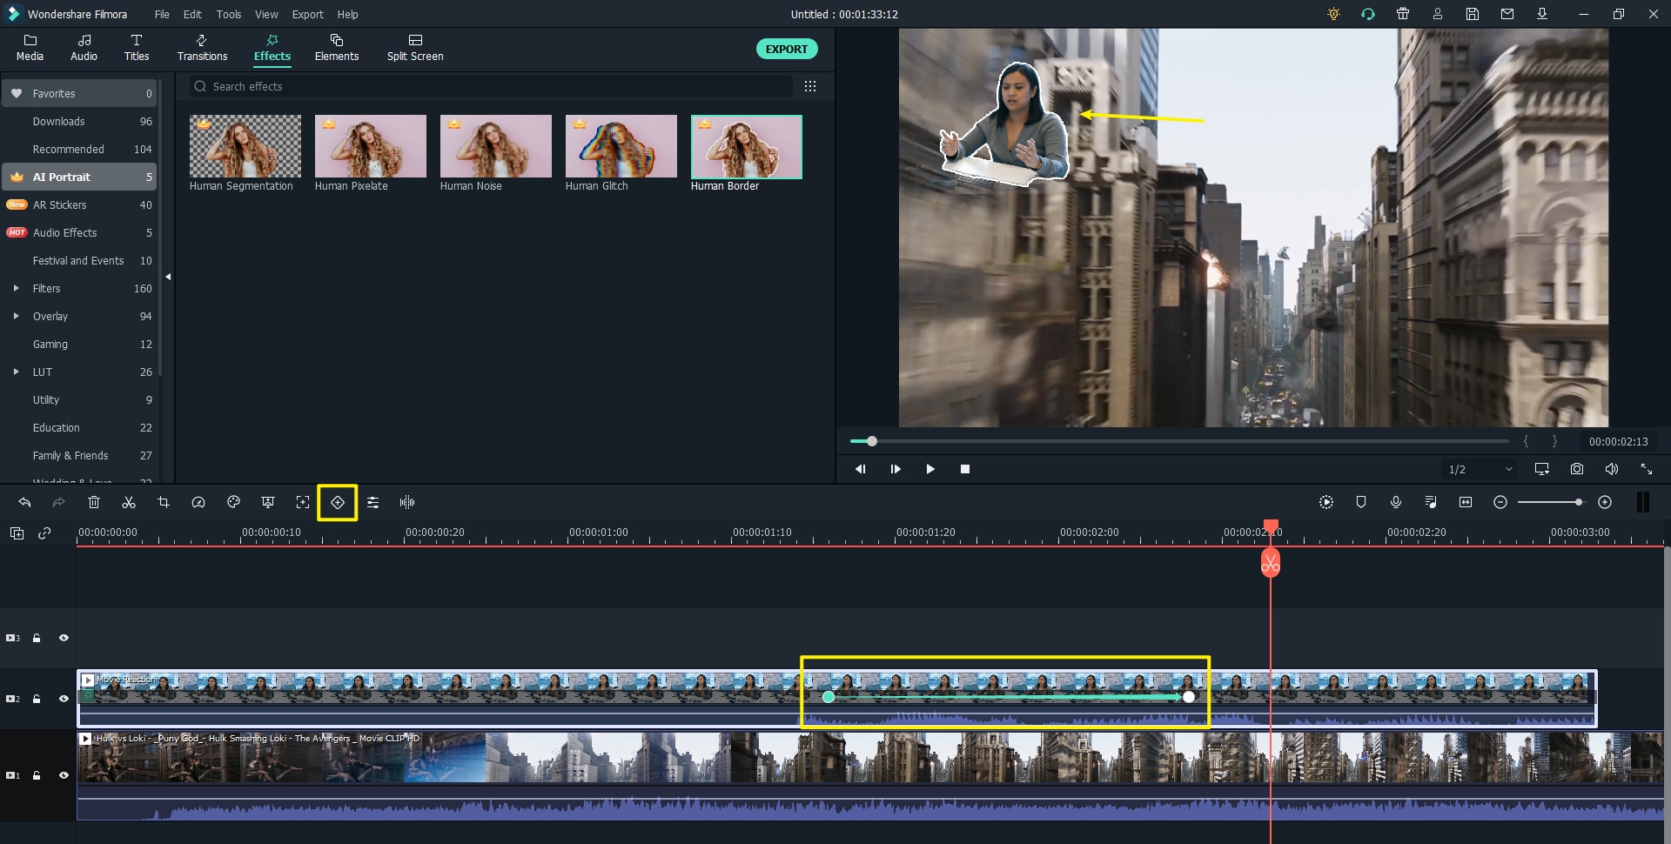
Task: Expand the Overlay category
Action: (x=16, y=316)
